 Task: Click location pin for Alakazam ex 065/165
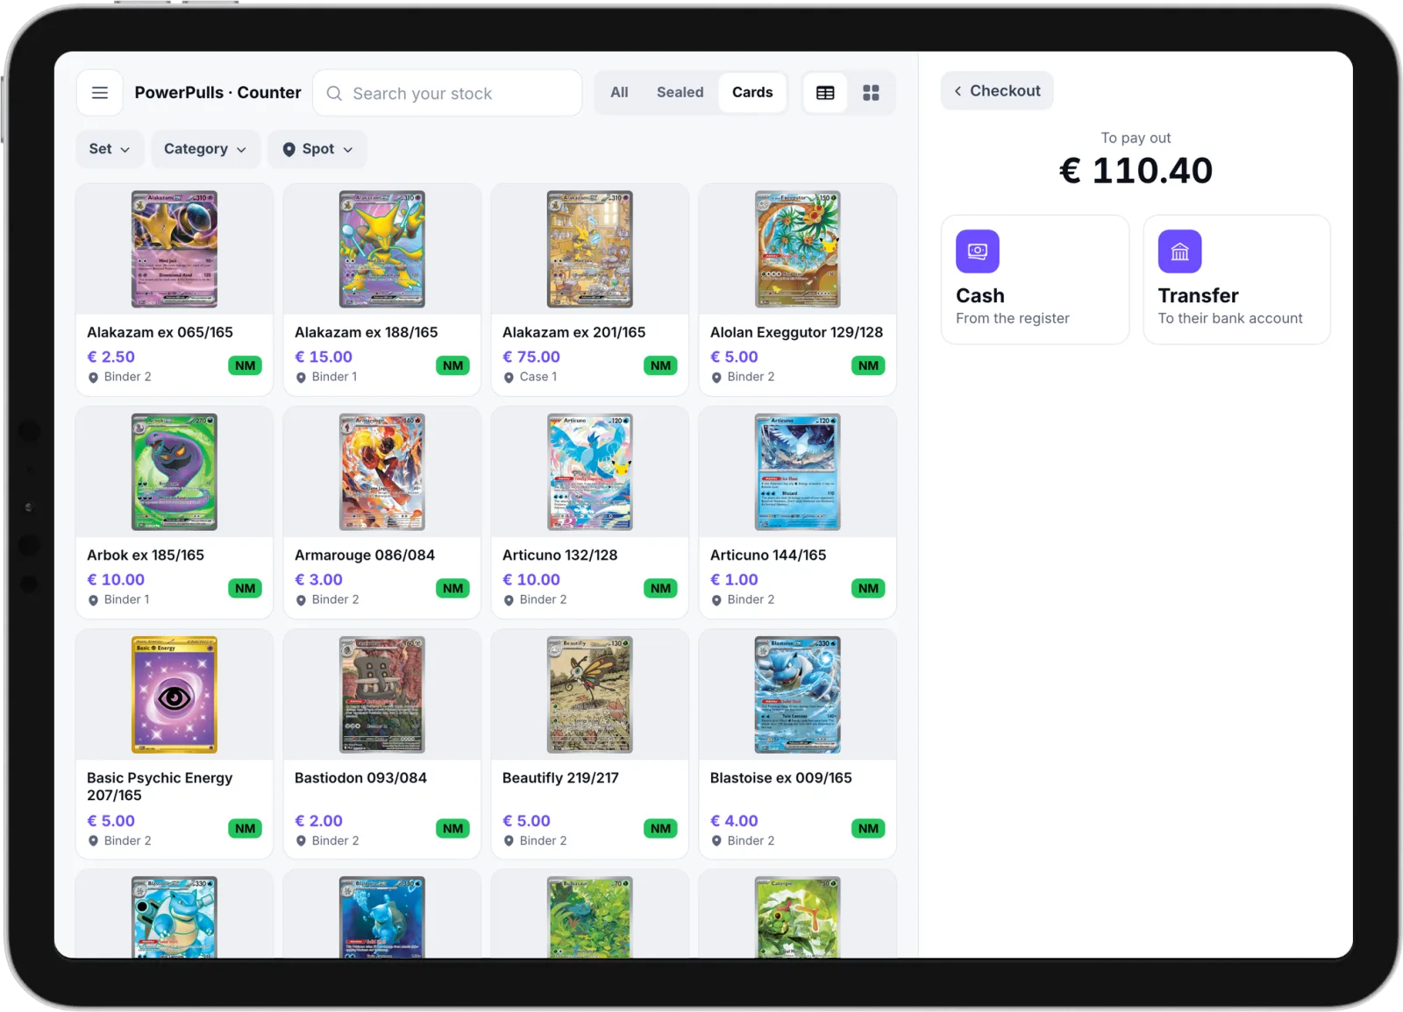tap(93, 378)
